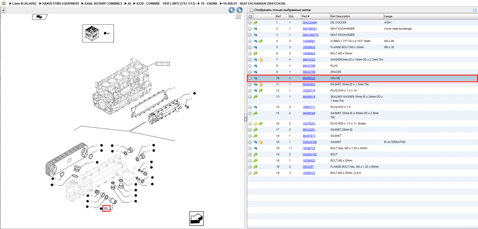Select 'BOLT,Hex, M8 x 1.25 x 40mm' description

pyautogui.click(x=349, y=148)
